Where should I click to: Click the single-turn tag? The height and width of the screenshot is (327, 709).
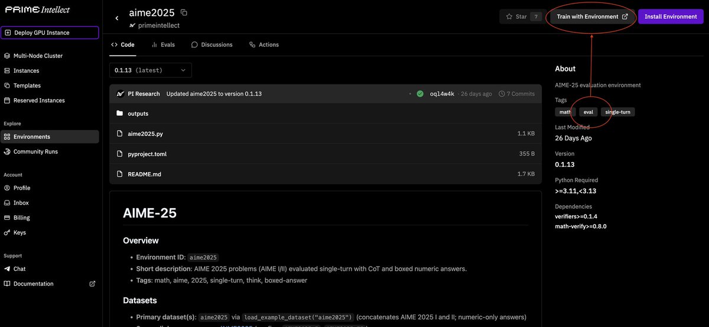(617, 112)
